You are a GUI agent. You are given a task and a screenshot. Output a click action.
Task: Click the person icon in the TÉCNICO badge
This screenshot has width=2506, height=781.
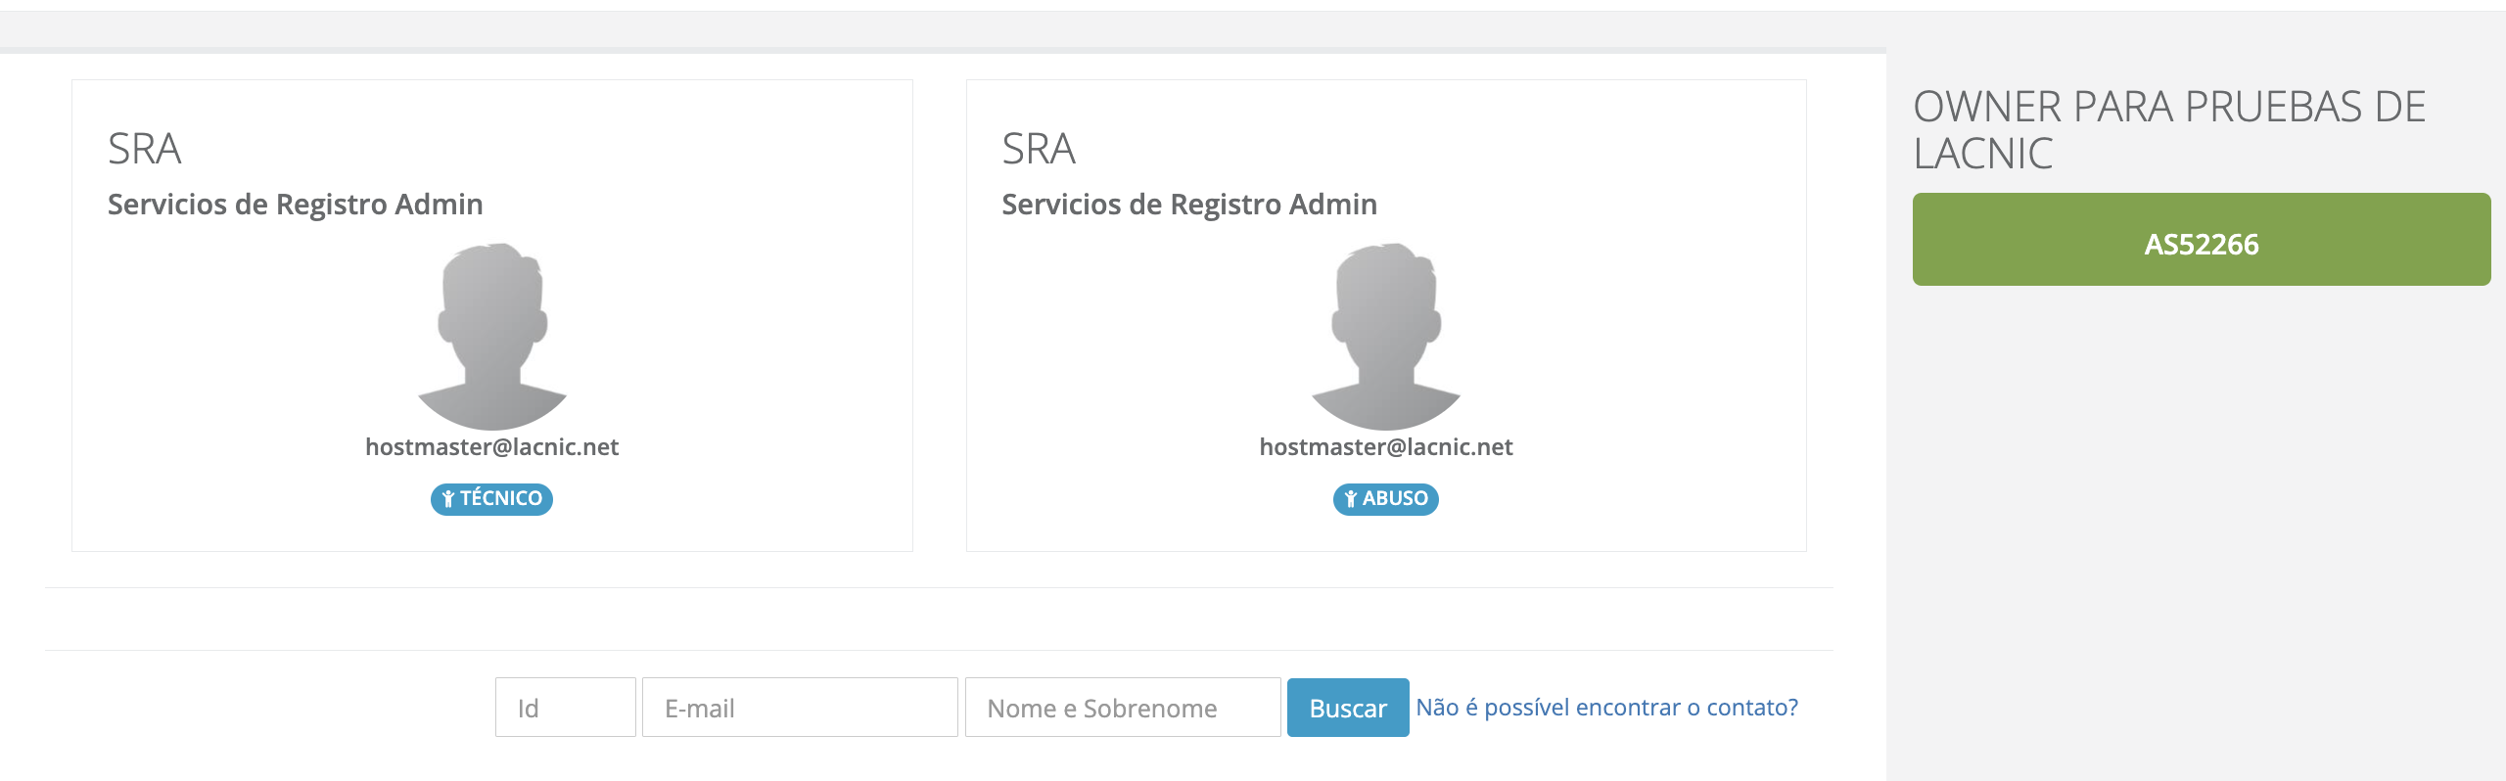click(x=448, y=499)
